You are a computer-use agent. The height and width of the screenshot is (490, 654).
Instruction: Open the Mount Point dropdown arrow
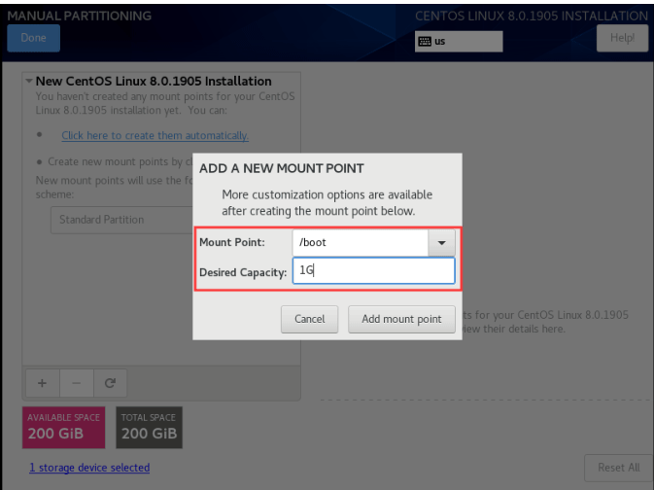coord(441,242)
